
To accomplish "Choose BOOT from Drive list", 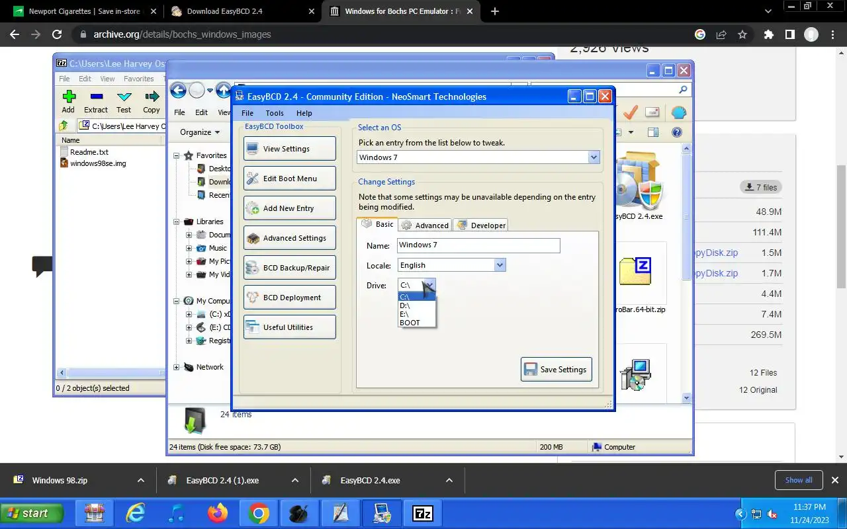I will pos(417,323).
